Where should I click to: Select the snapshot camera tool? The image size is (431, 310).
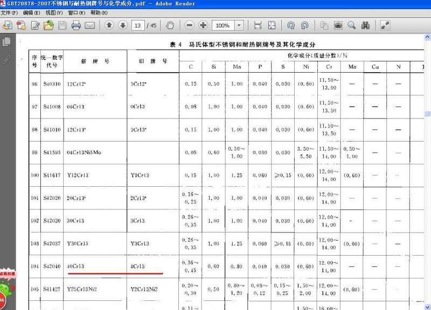click(338, 25)
